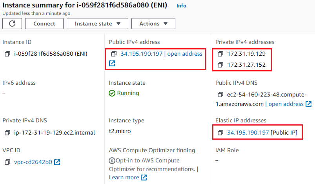Copy the Public IPv4 DNS name

220,95
